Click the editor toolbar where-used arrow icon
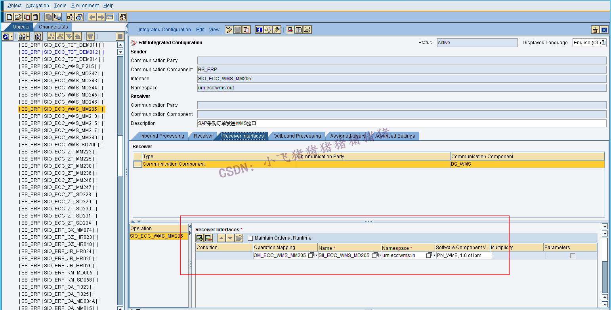Viewport: 611px width, 310px height. tap(268, 30)
